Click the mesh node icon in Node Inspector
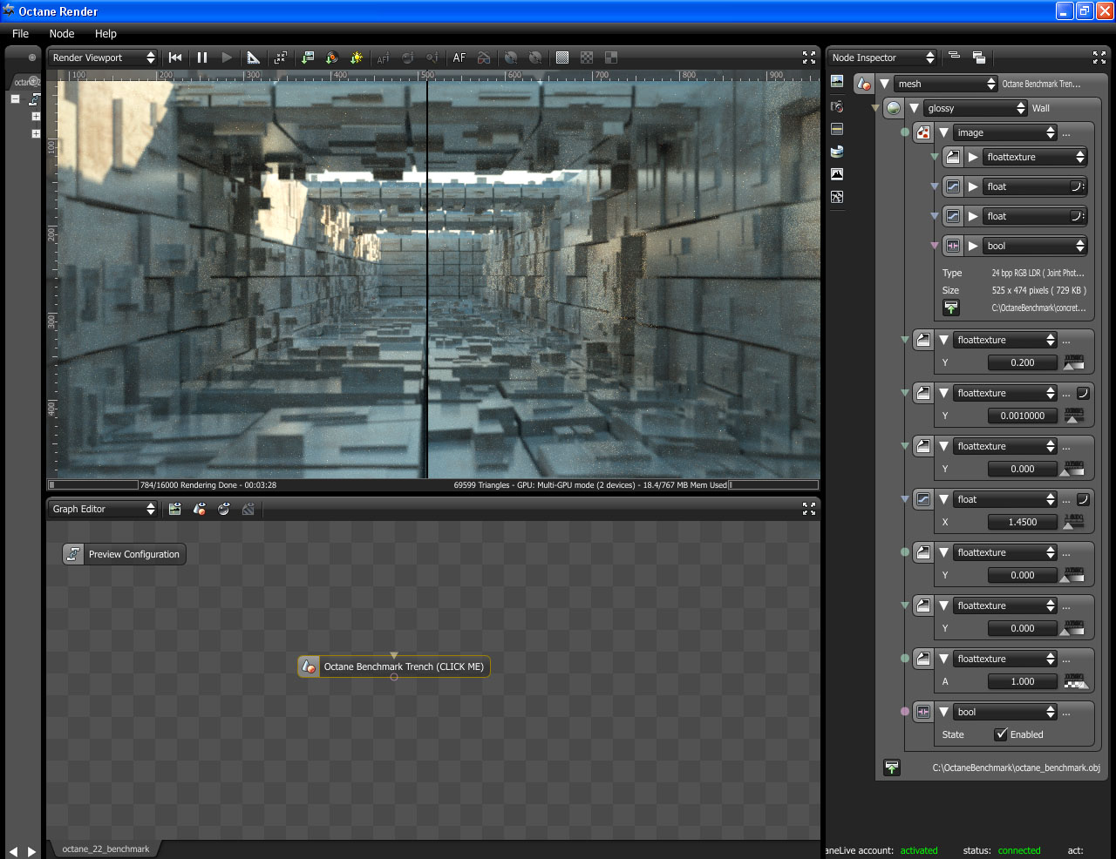This screenshot has height=859, width=1116. click(x=863, y=84)
